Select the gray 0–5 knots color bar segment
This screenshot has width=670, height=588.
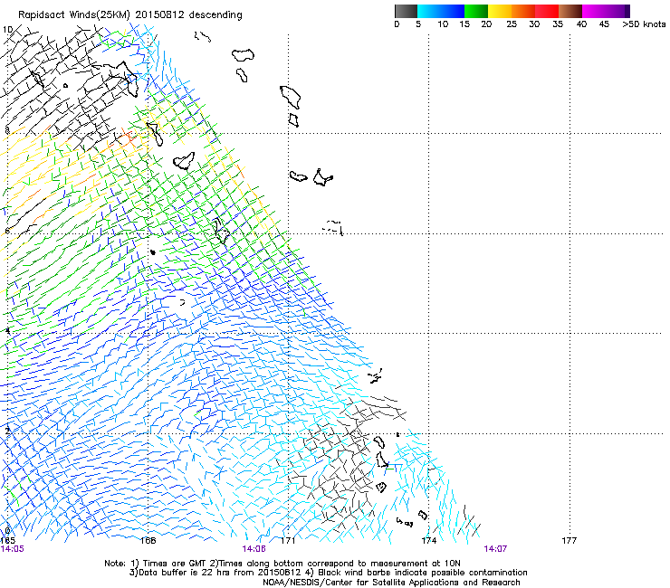406,11
